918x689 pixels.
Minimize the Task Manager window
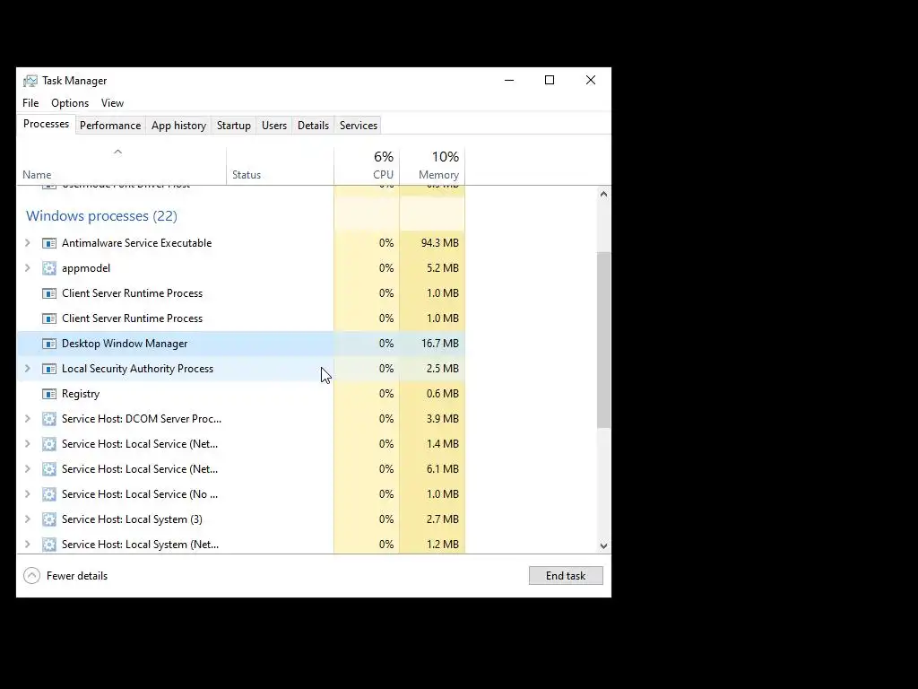(x=509, y=80)
